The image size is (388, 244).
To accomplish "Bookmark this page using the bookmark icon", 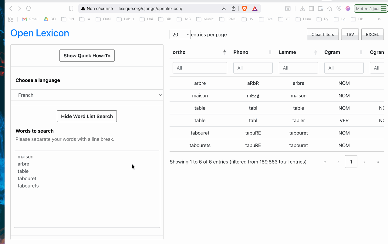I will (71, 8).
